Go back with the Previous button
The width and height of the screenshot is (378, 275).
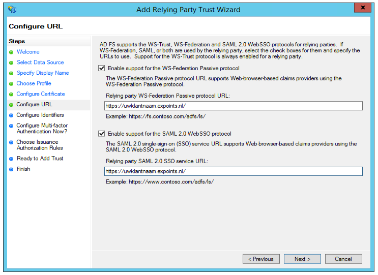[261, 259]
